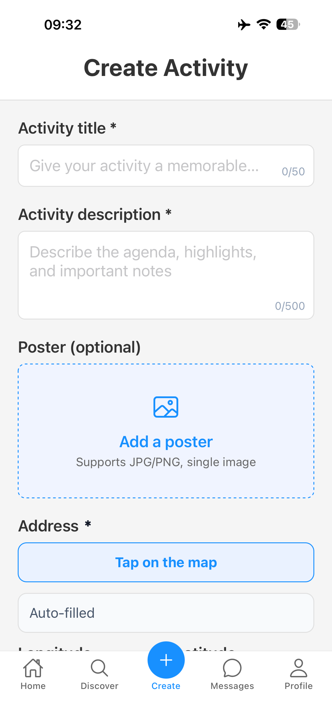Tap the 0/50 character counter
This screenshot has width=332, height=720.
pyautogui.click(x=293, y=171)
